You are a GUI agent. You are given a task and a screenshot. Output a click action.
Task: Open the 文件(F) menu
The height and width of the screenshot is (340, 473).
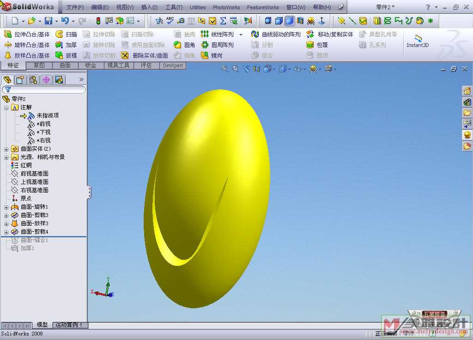(75, 7)
